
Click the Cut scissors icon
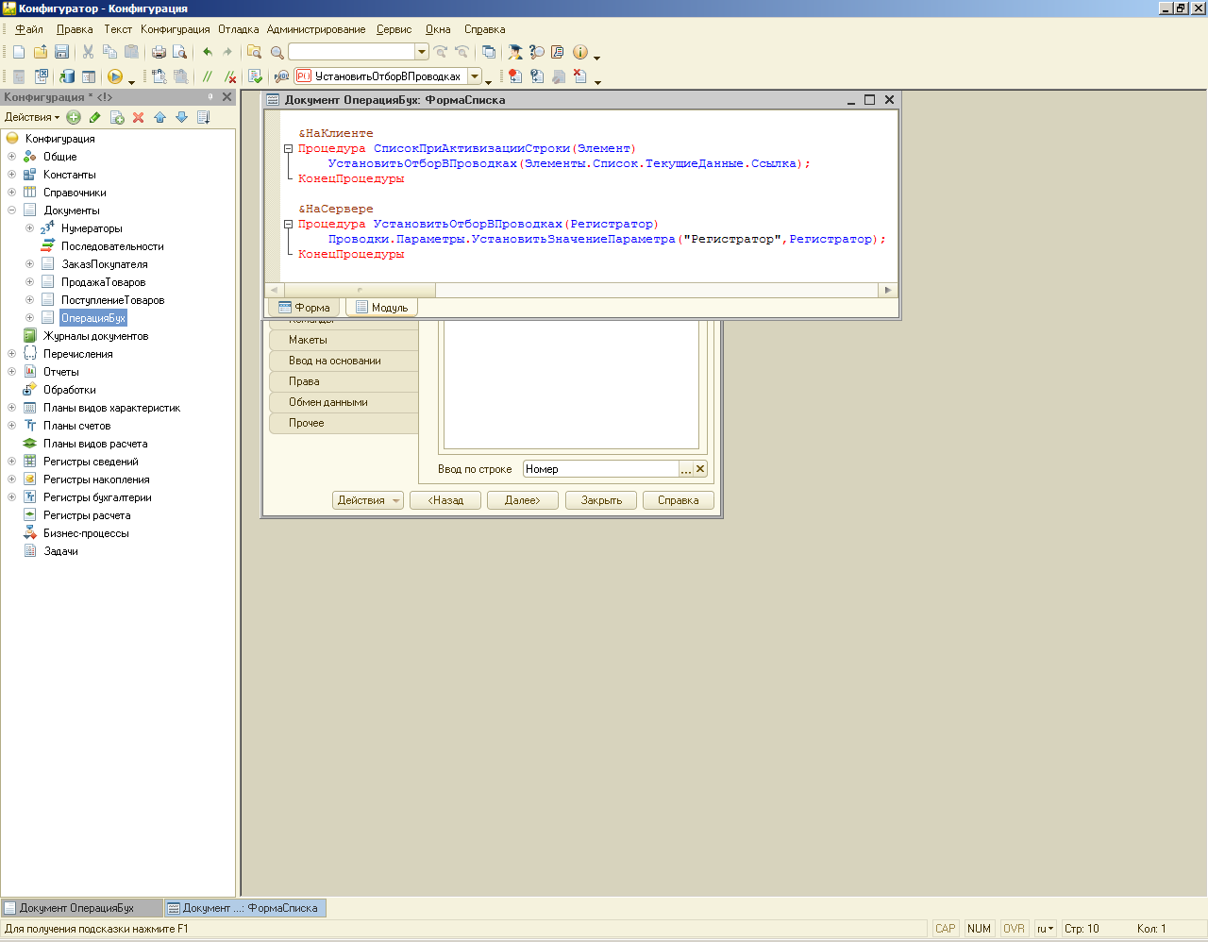[x=88, y=52]
